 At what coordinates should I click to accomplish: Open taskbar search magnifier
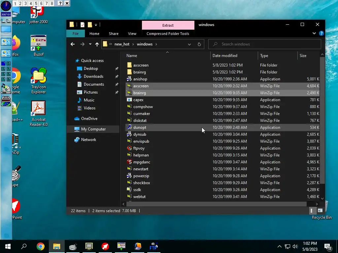click(x=24, y=246)
